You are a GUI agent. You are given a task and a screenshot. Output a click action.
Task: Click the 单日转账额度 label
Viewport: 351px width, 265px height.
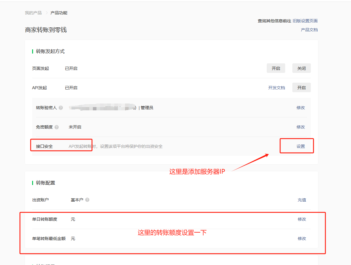point(45,219)
